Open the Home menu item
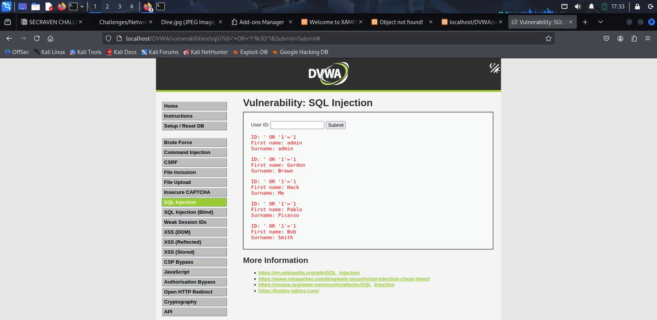Image resolution: width=657 pixels, height=320 pixels. click(x=194, y=106)
